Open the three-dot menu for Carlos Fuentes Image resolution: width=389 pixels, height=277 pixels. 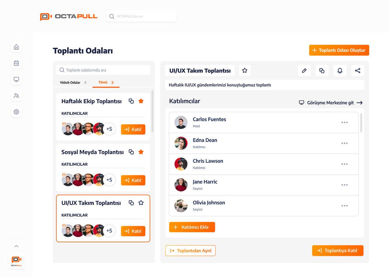(345, 122)
